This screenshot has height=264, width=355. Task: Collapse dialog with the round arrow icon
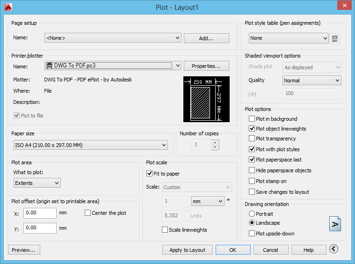point(333,249)
